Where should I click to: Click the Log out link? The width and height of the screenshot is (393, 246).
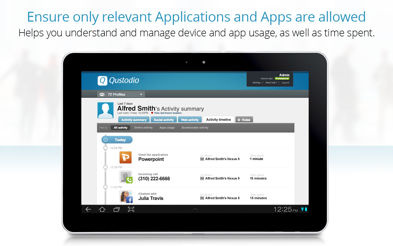click(x=285, y=83)
